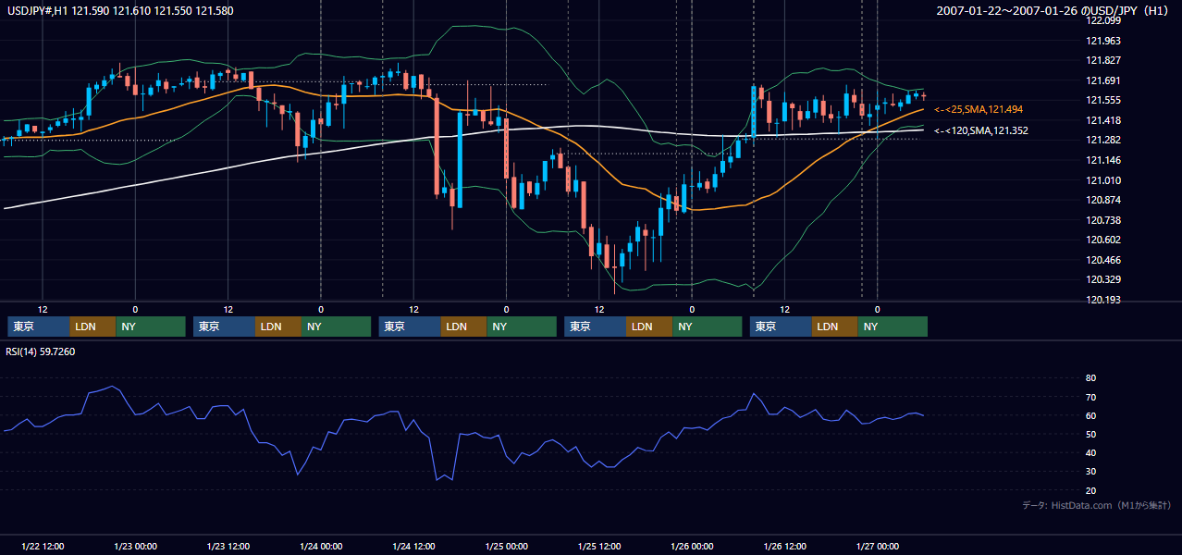The height and width of the screenshot is (555, 1182).
Task: Click the RSI scale value 20
Action: click(x=1091, y=490)
